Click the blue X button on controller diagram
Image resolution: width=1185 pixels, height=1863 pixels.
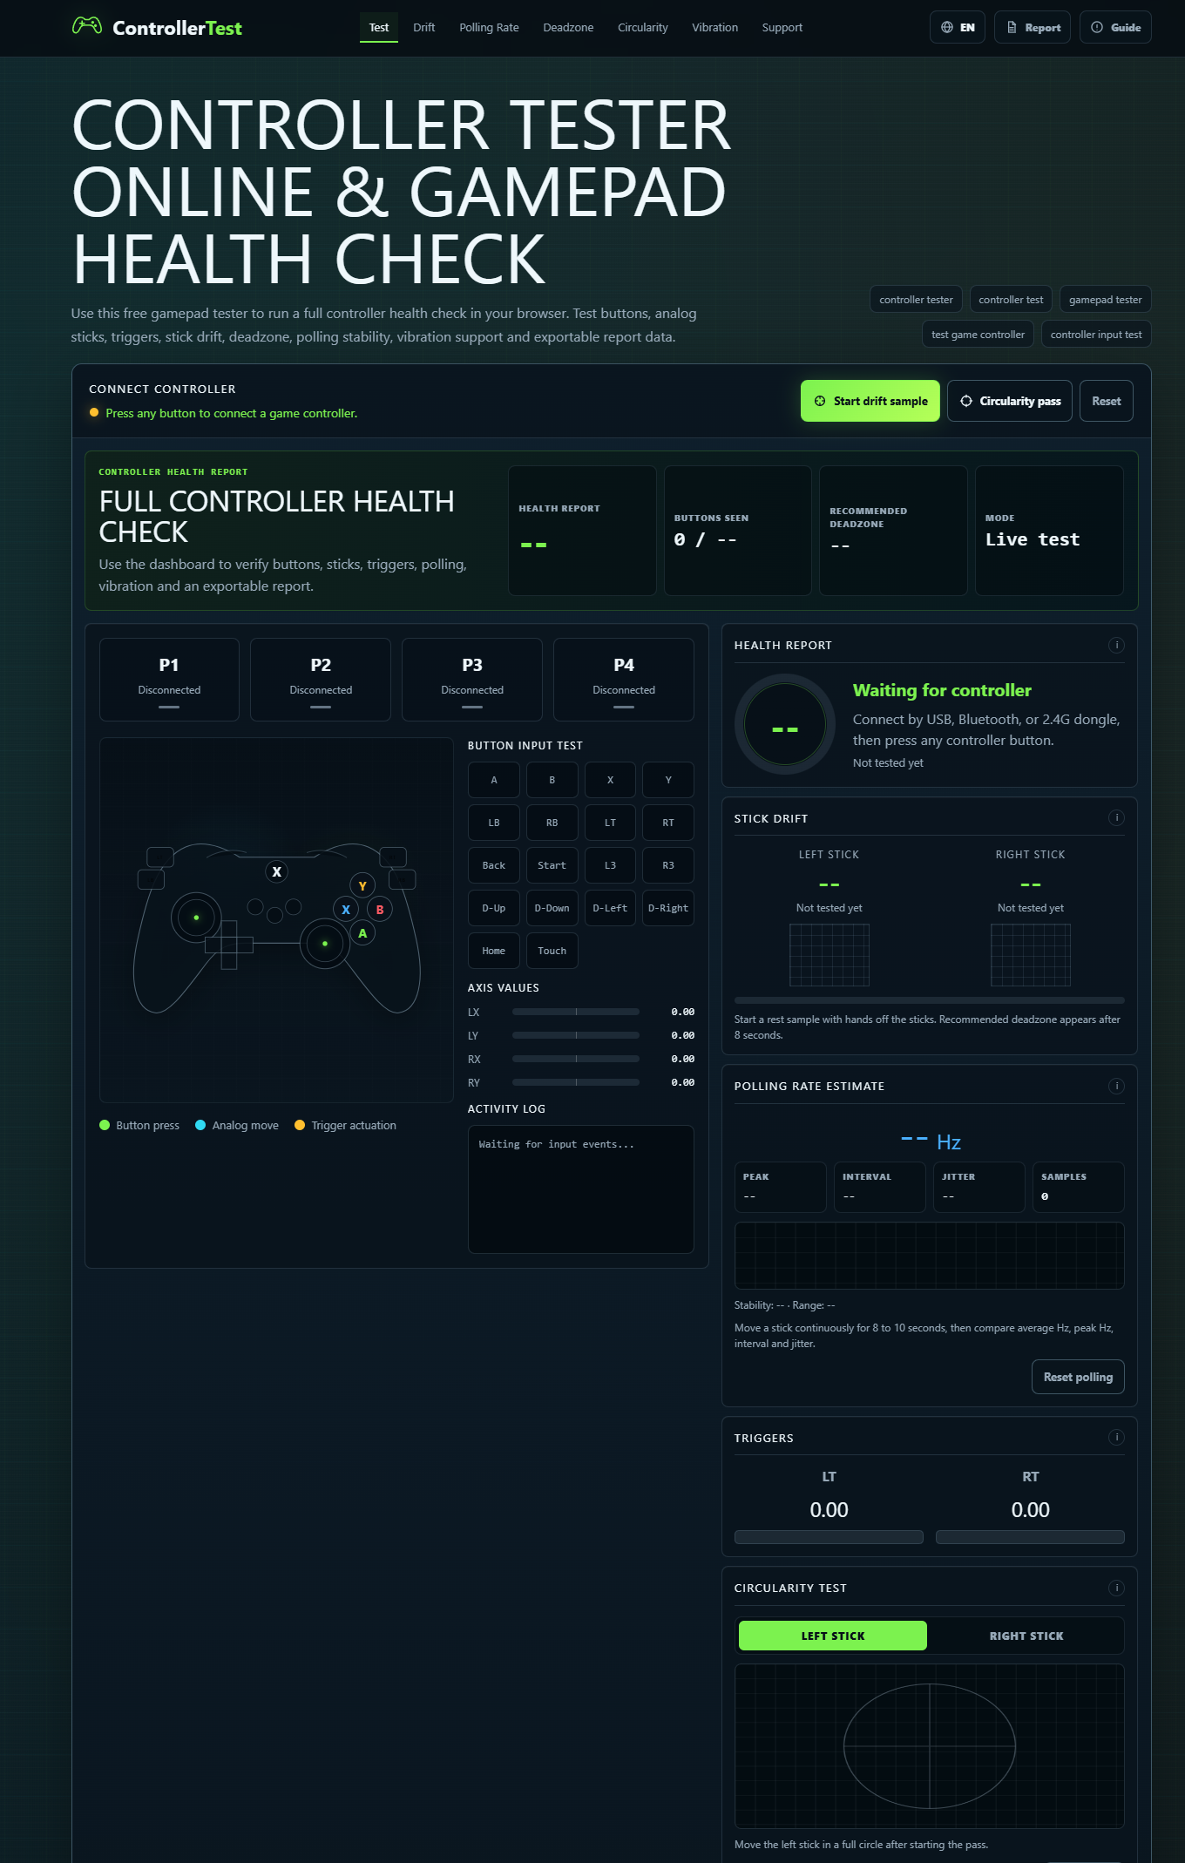point(346,910)
